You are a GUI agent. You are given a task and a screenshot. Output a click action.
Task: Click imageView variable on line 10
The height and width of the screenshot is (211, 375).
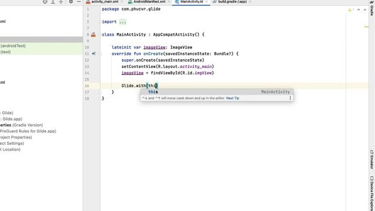click(x=154, y=47)
